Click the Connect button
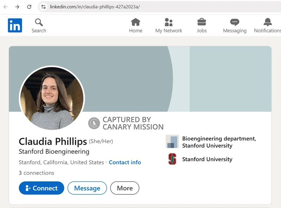 coord(41,188)
